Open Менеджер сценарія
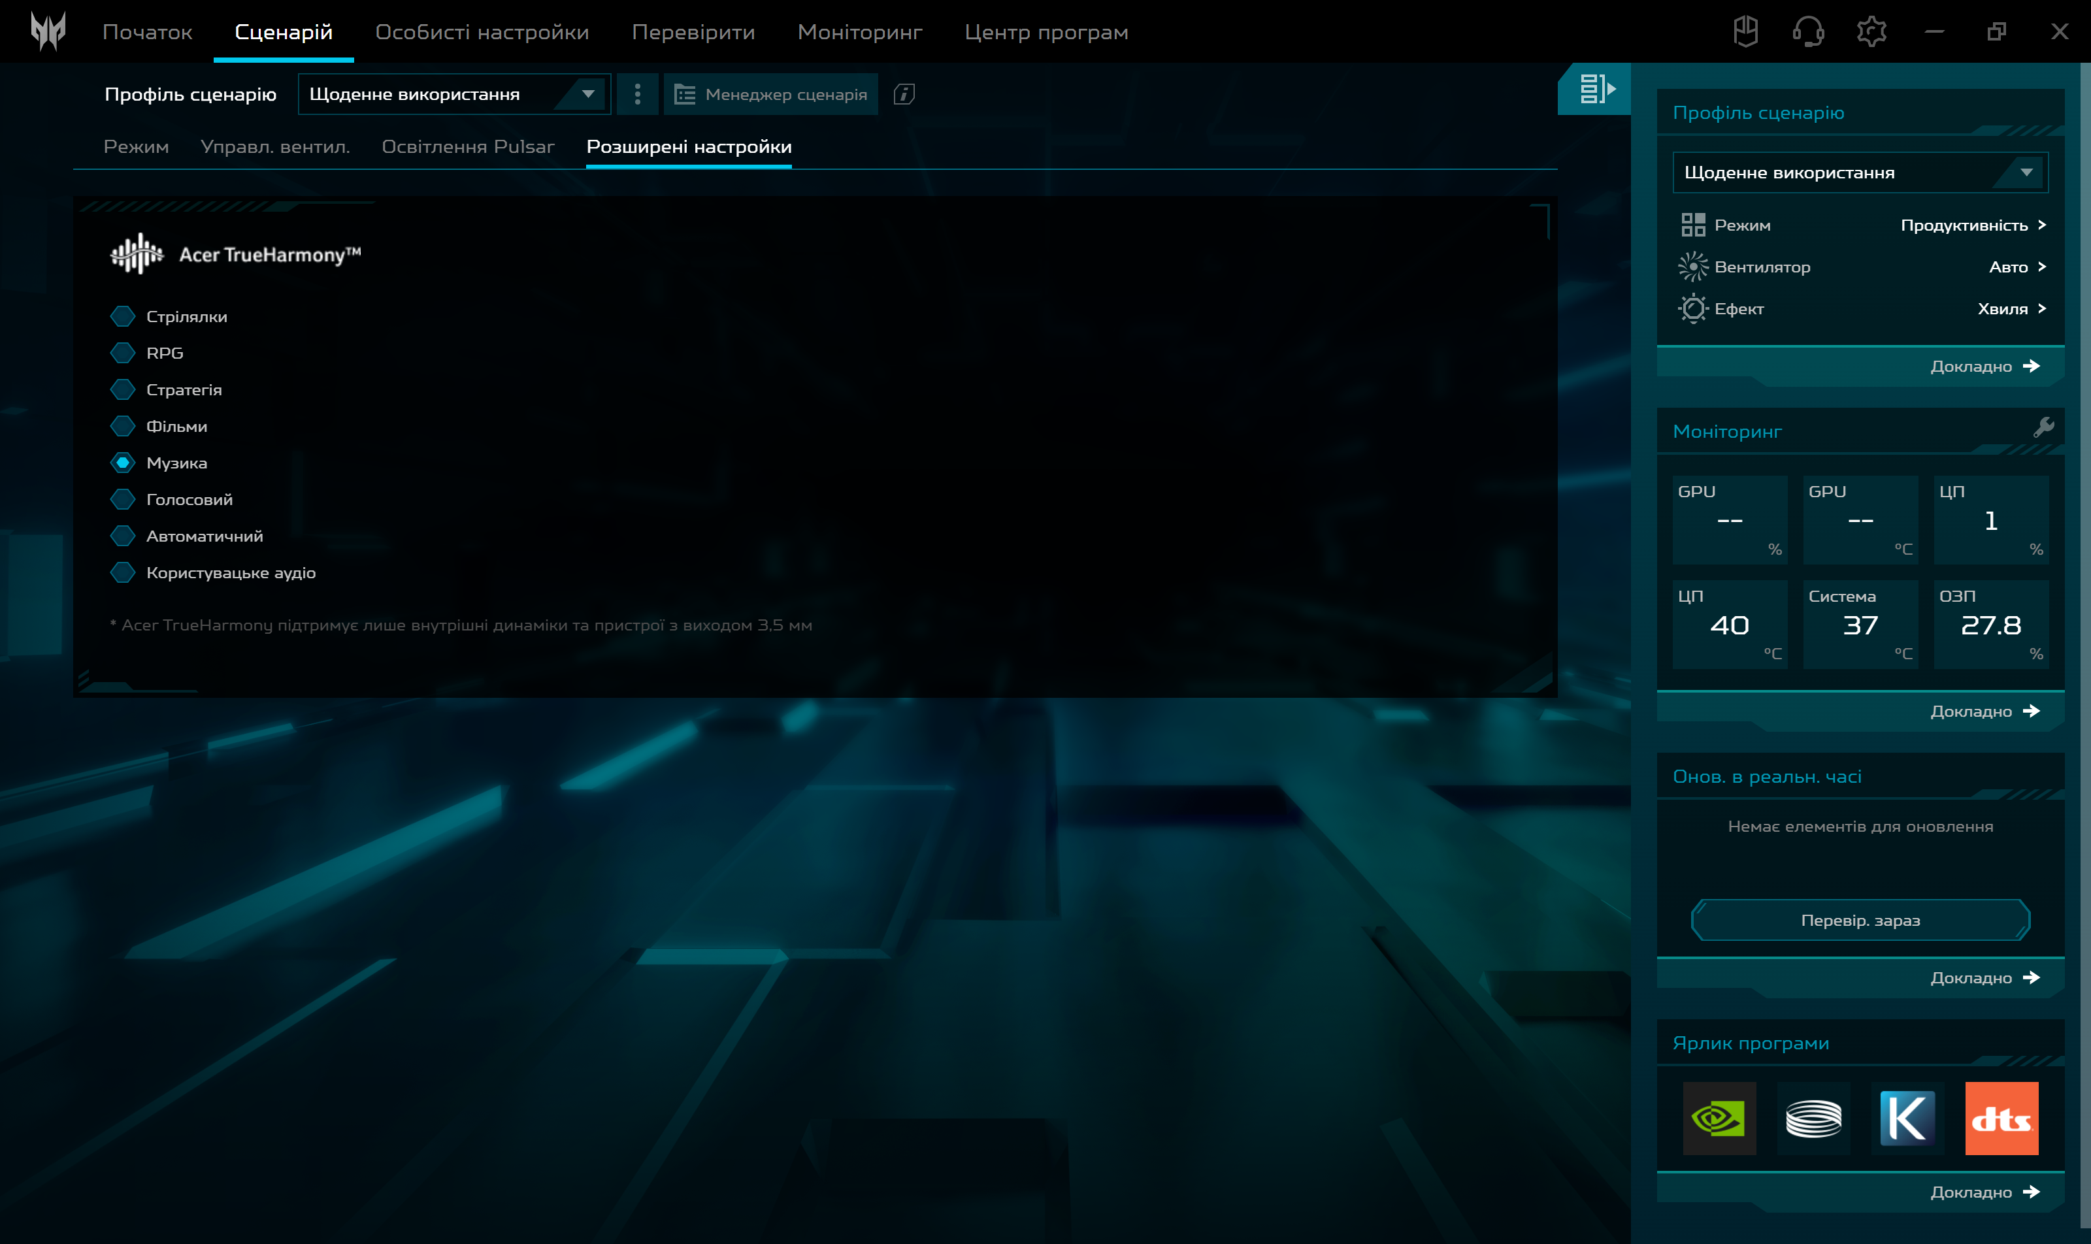 pyautogui.click(x=771, y=94)
